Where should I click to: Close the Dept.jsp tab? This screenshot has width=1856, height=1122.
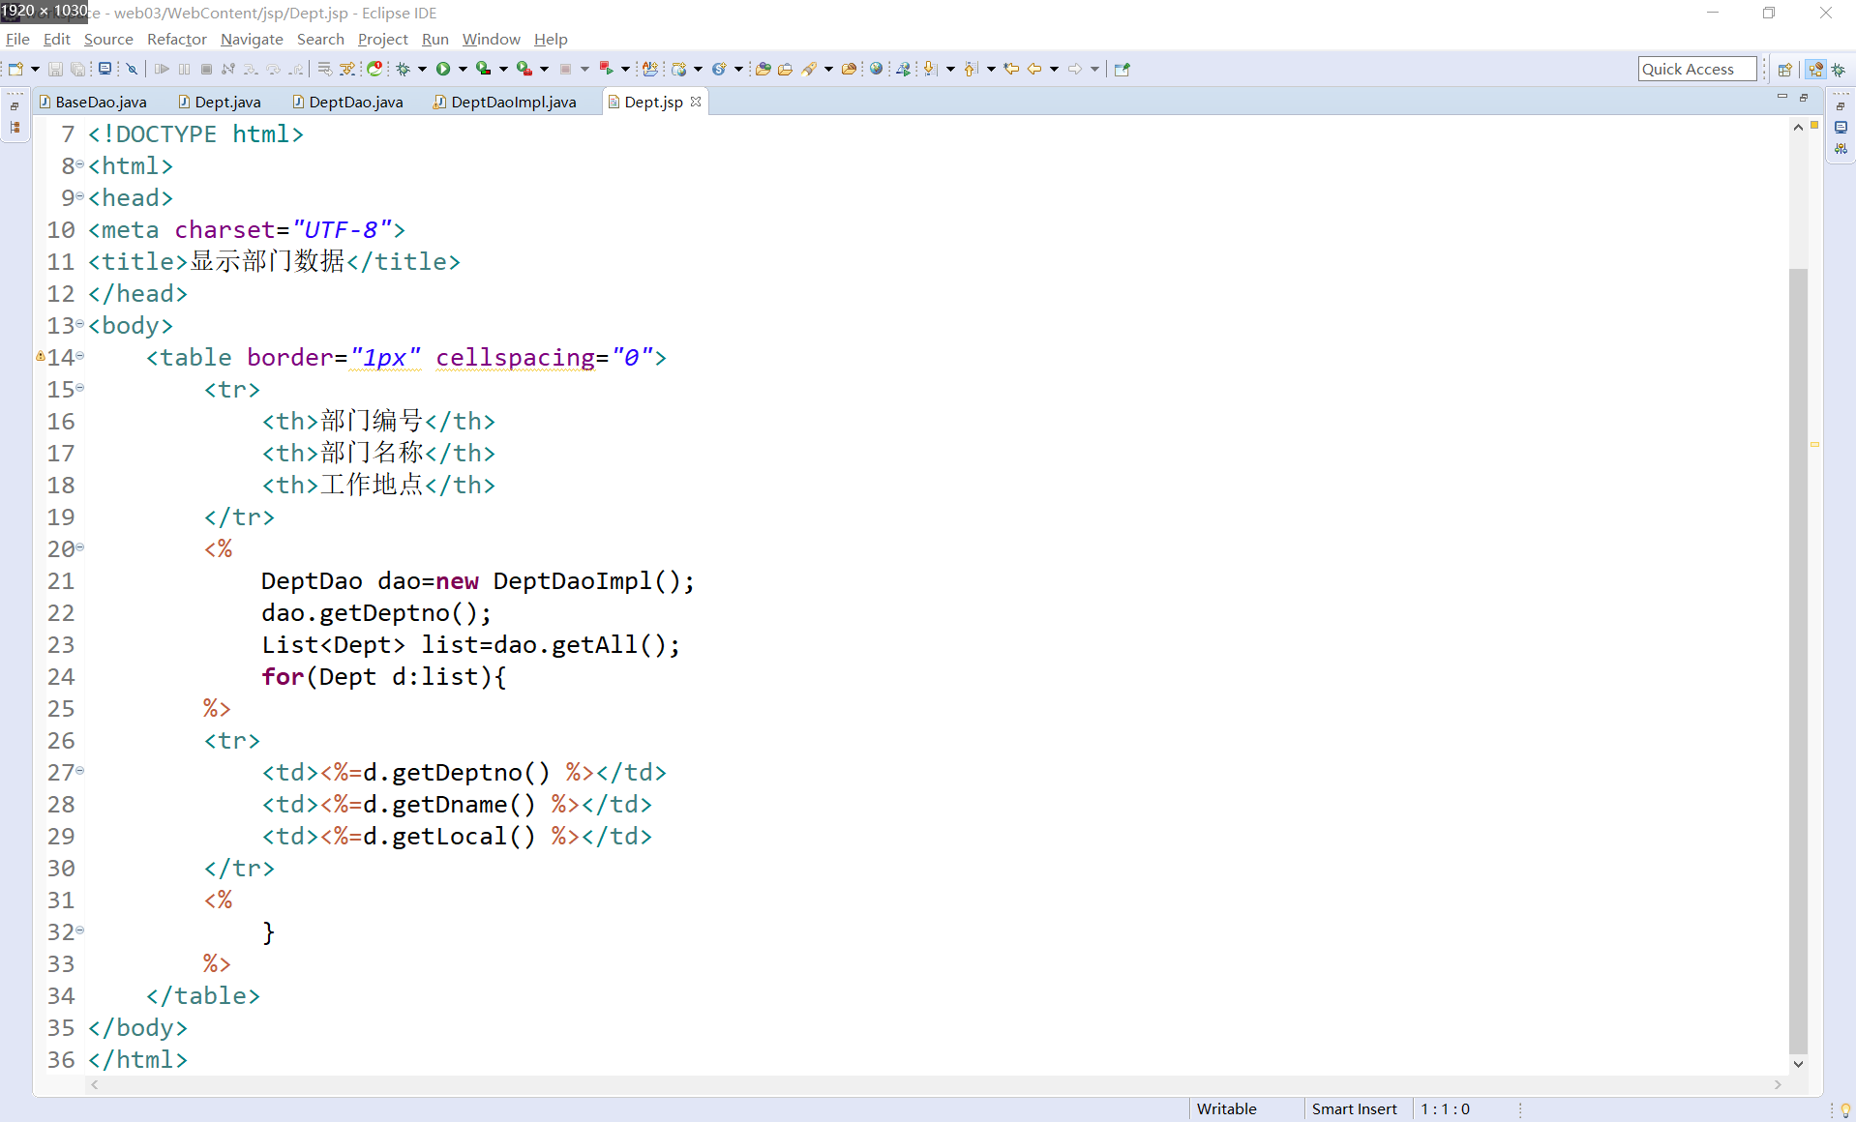[696, 102]
